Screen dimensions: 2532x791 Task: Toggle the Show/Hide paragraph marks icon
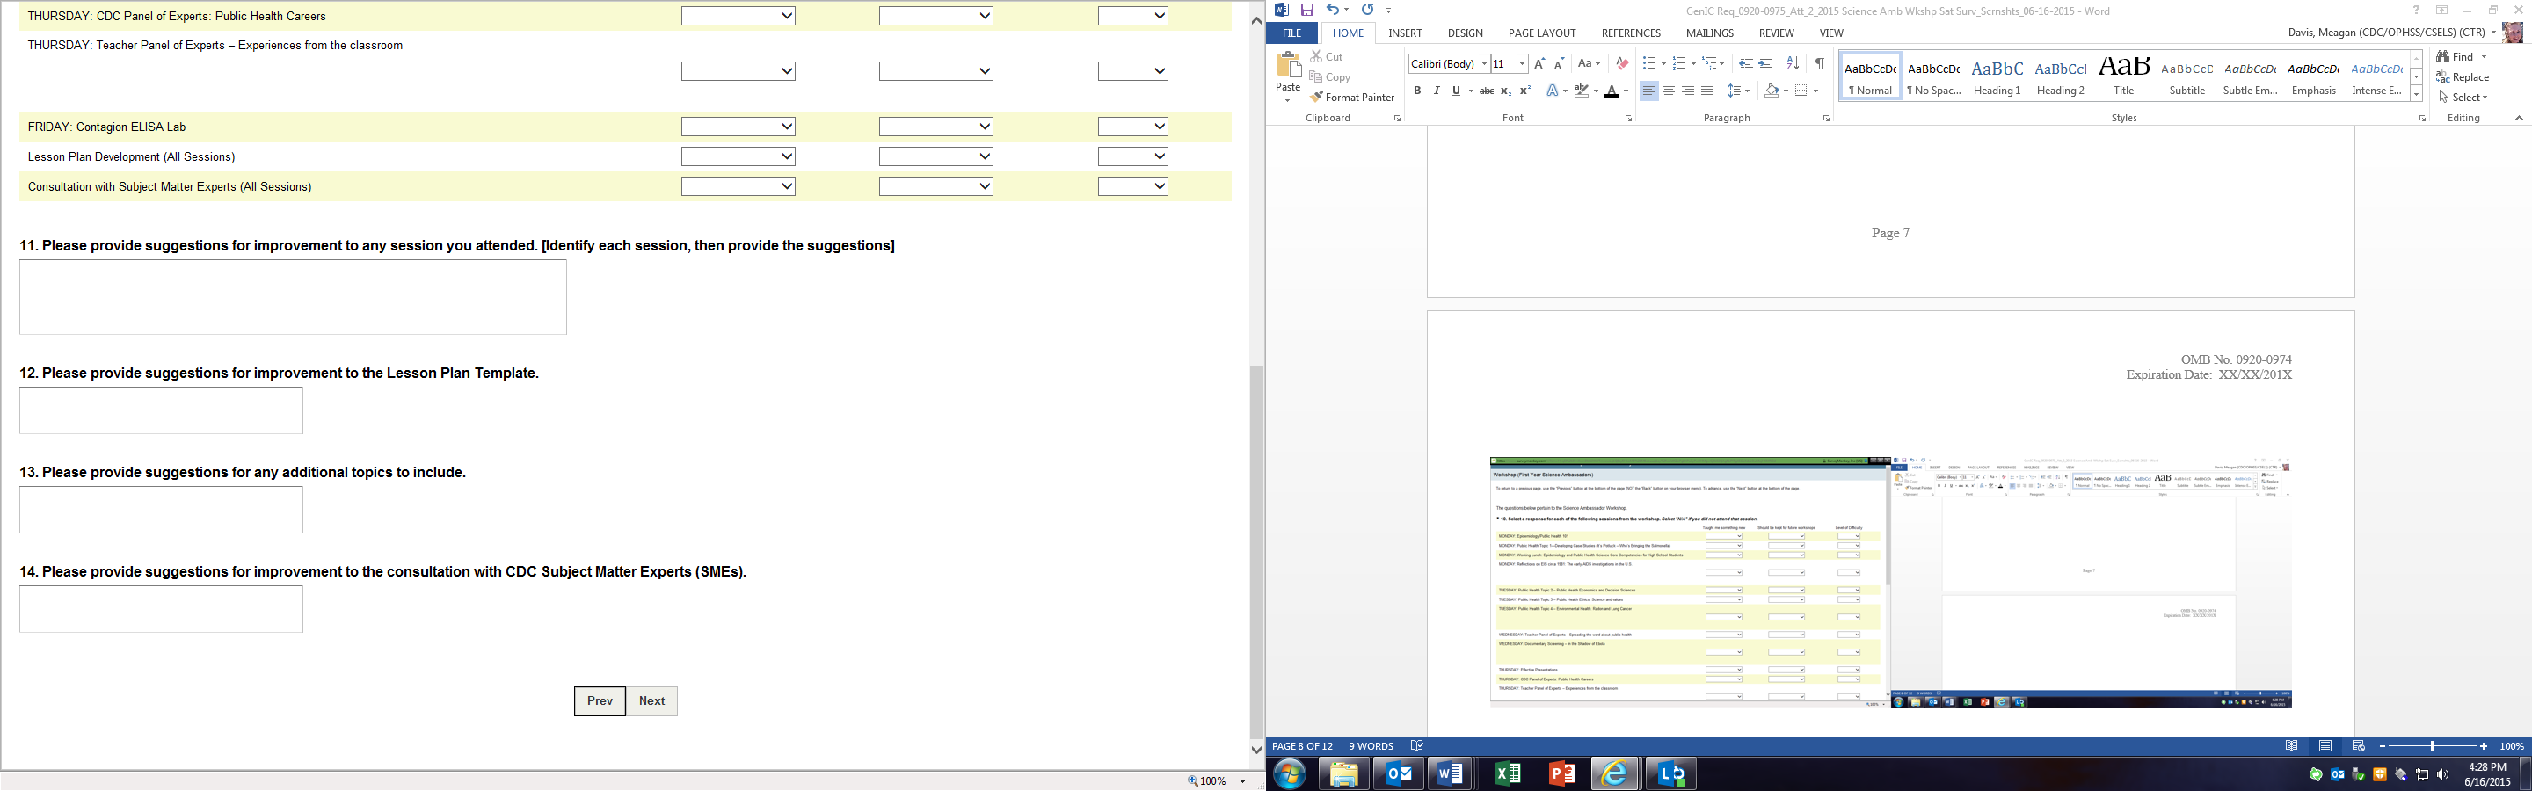(x=1819, y=64)
